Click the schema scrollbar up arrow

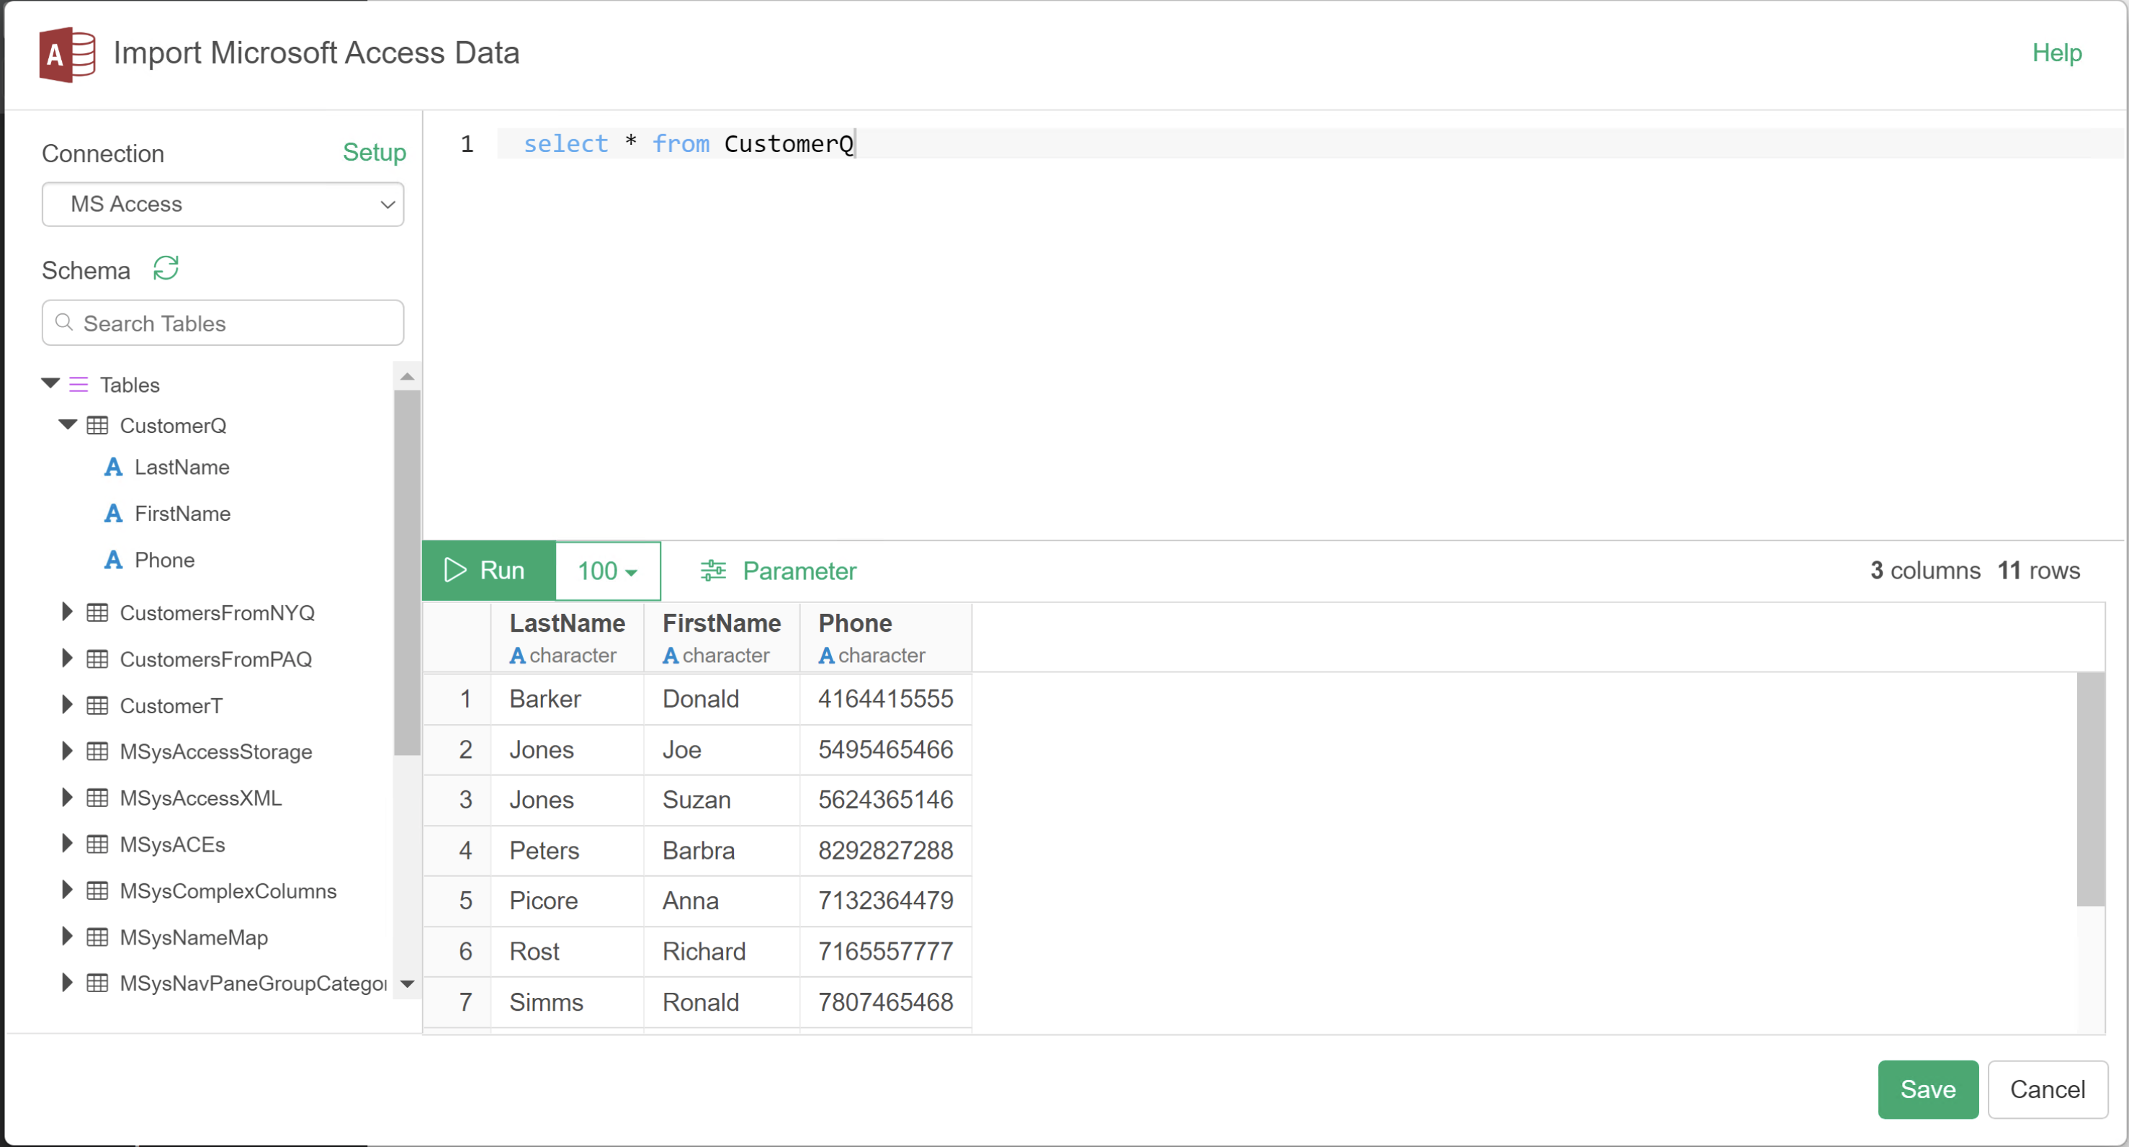click(407, 376)
